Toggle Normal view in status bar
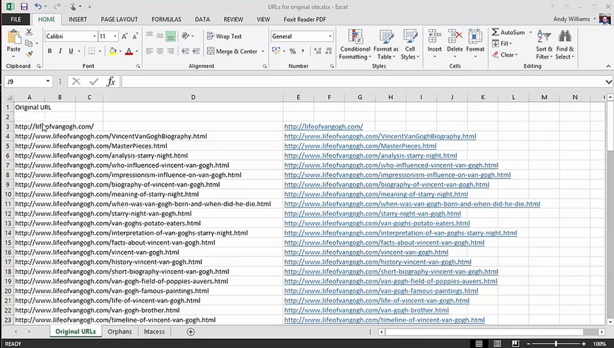 click(x=479, y=344)
